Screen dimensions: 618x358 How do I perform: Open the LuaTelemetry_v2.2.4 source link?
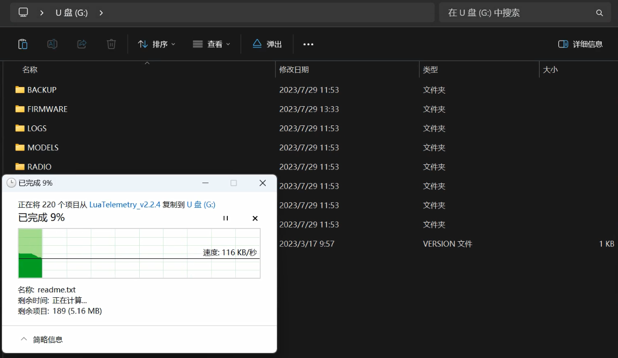click(x=125, y=204)
